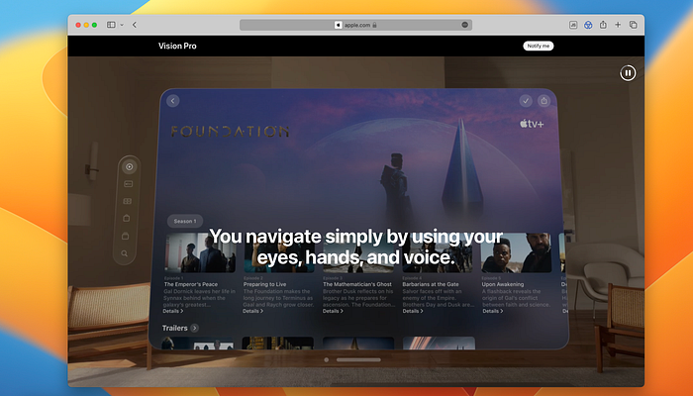
Task: Click the Apple favicon in the address bar
Action: point(339,25)
